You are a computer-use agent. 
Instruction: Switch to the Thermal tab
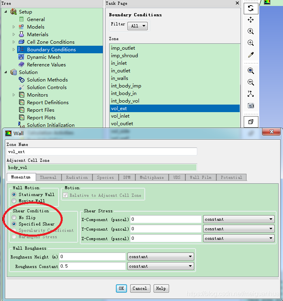pos(48,177)
